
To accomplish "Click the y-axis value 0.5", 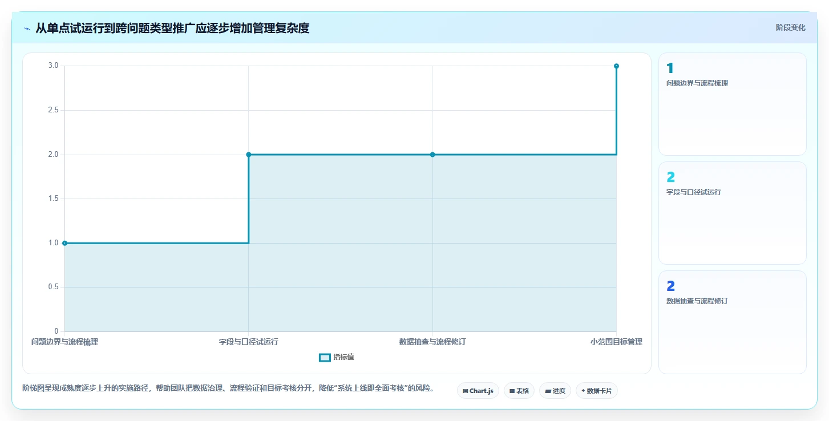I will [54, 287].
